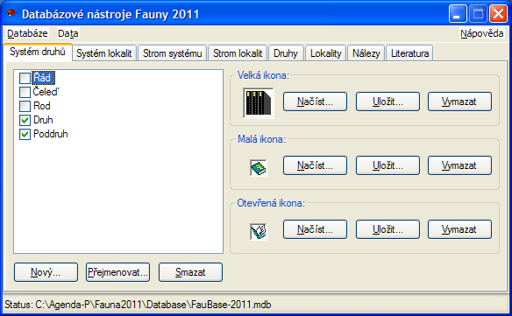
Task: Open the Data menu
Action: pyautogui.click(x=68, y=33)
